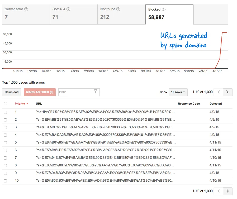
Task: Click the funnel icon in the filter box
Action: coord(95,92)
